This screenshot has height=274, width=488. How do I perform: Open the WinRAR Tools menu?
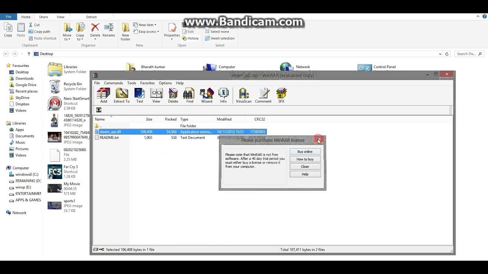[132, 83]
